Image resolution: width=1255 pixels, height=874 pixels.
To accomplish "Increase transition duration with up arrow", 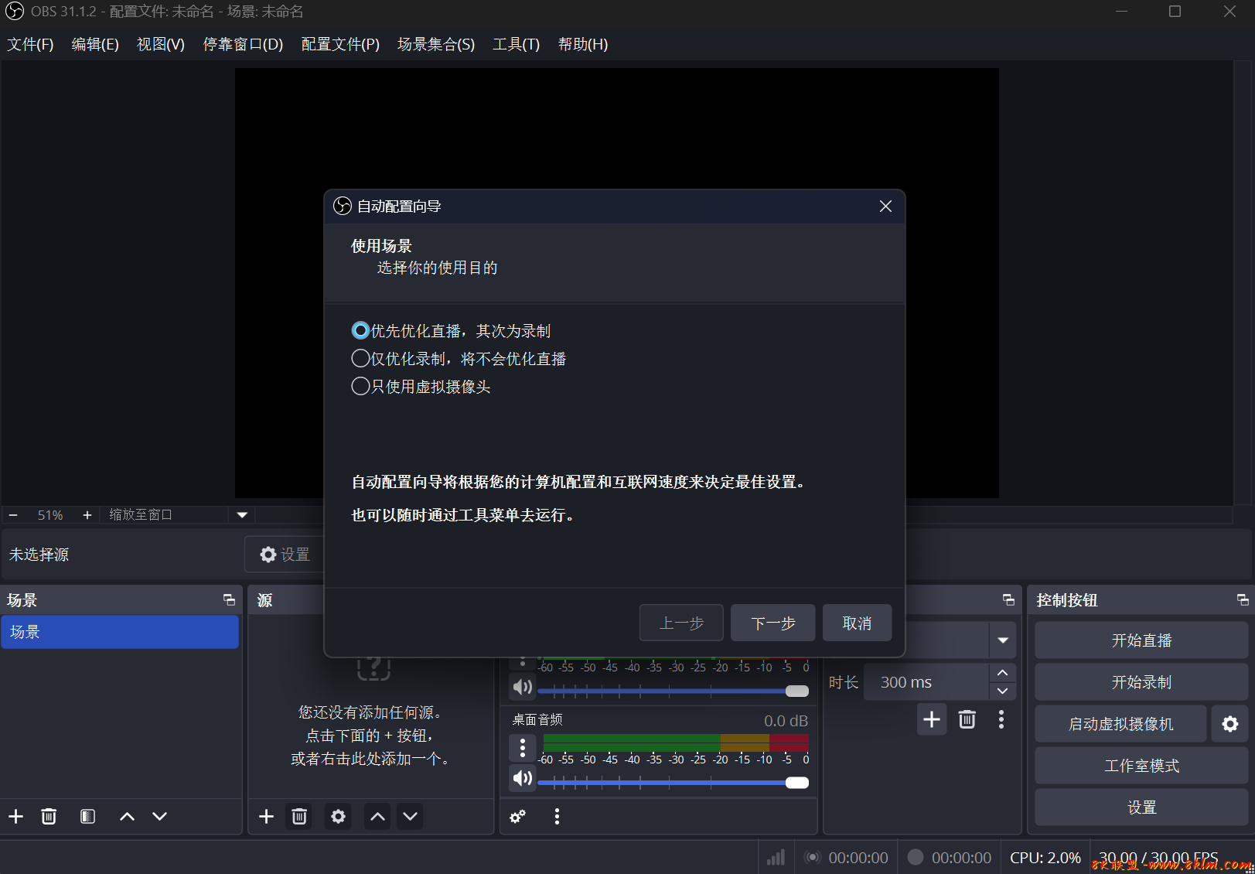I will point(1003,673).
